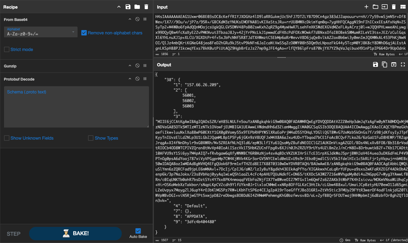
Task: Toggle Remove non-alphabet chars checkbox
Action: coord(84,33)
